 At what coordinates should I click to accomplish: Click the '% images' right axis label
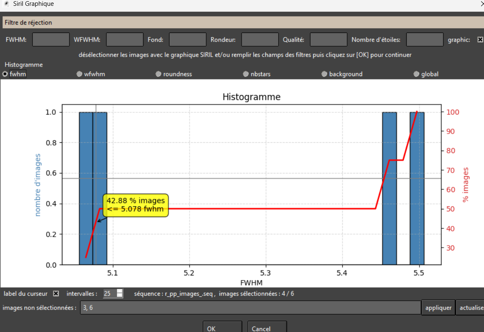click(465, 185)
